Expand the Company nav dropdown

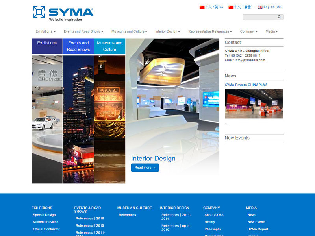[x=249, y=31]
